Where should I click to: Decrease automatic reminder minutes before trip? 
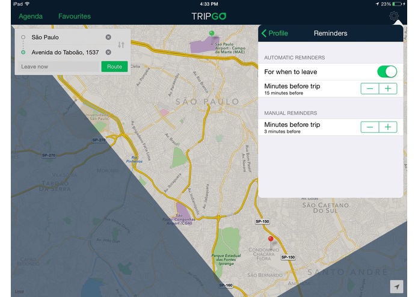(370, 89)
